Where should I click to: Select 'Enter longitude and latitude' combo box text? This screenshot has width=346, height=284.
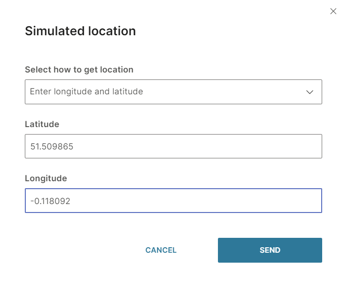tap(86, 92)
